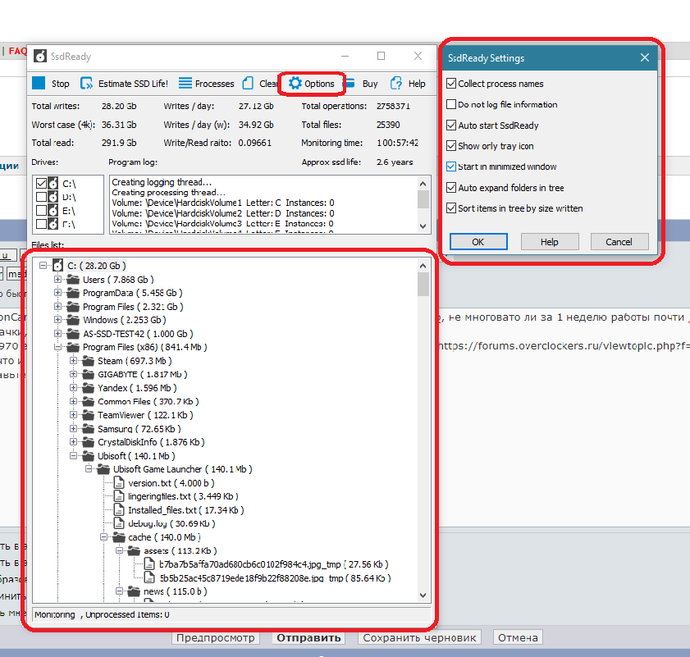Confirm settings with OK button
The width and height of the screenshot is (690, 657).
(478, 242)
